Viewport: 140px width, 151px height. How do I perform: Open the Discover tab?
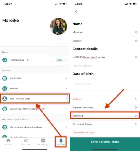point(26,142)
